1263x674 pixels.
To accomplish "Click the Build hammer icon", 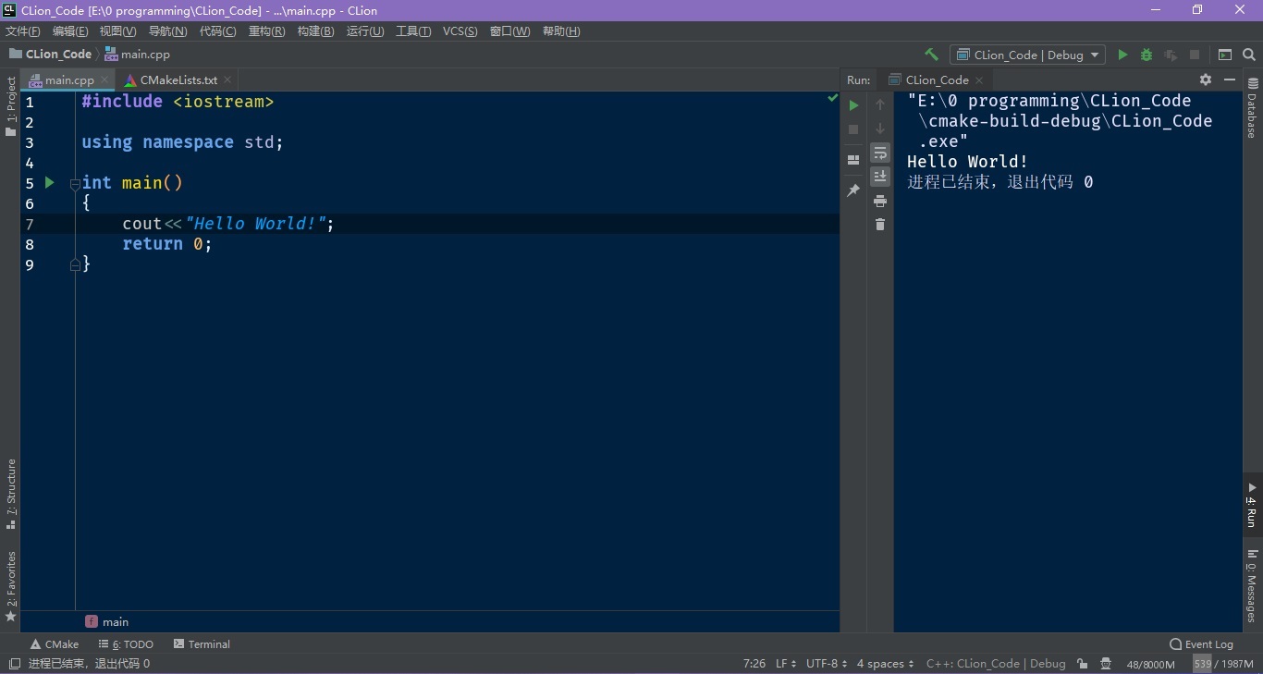I will click(931, 55).
